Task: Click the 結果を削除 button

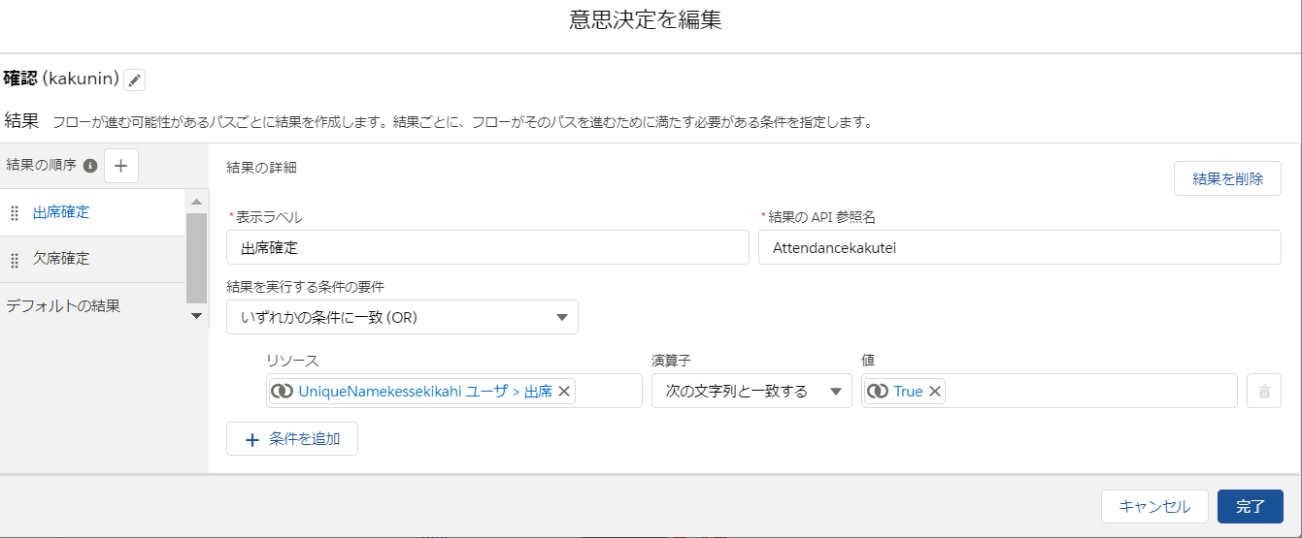Action: [1228, 178]
